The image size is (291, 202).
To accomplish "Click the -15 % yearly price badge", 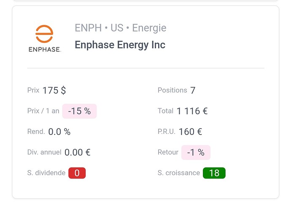I will (x=79, y=111).
